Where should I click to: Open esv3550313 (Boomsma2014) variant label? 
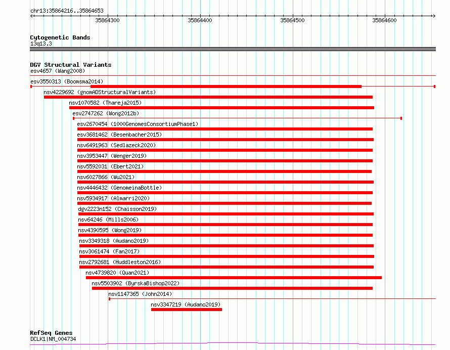(67, 81)
